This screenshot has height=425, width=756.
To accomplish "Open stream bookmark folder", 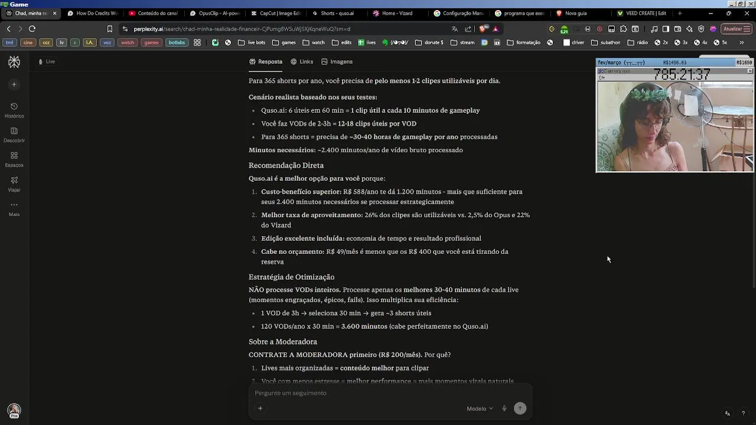I will point(462,42).
